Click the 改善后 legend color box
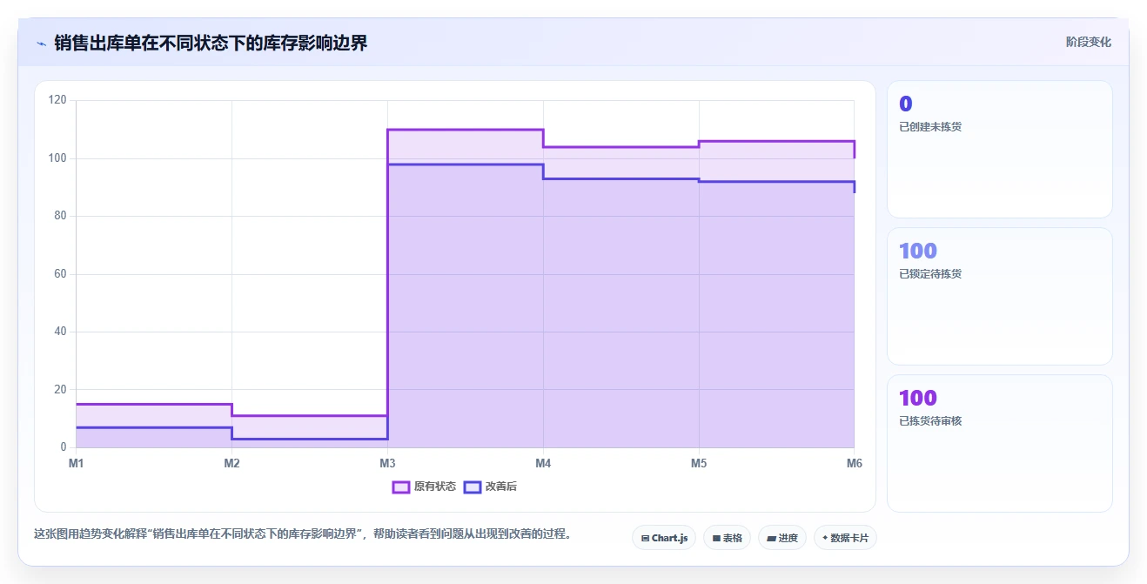The image size is (1147, 584). coord(472,487)
